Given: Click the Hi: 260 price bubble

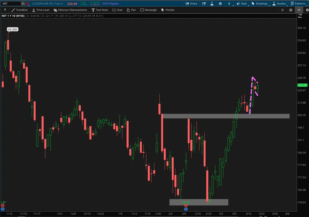Looking at the screenshot, I should pos(13,29).
